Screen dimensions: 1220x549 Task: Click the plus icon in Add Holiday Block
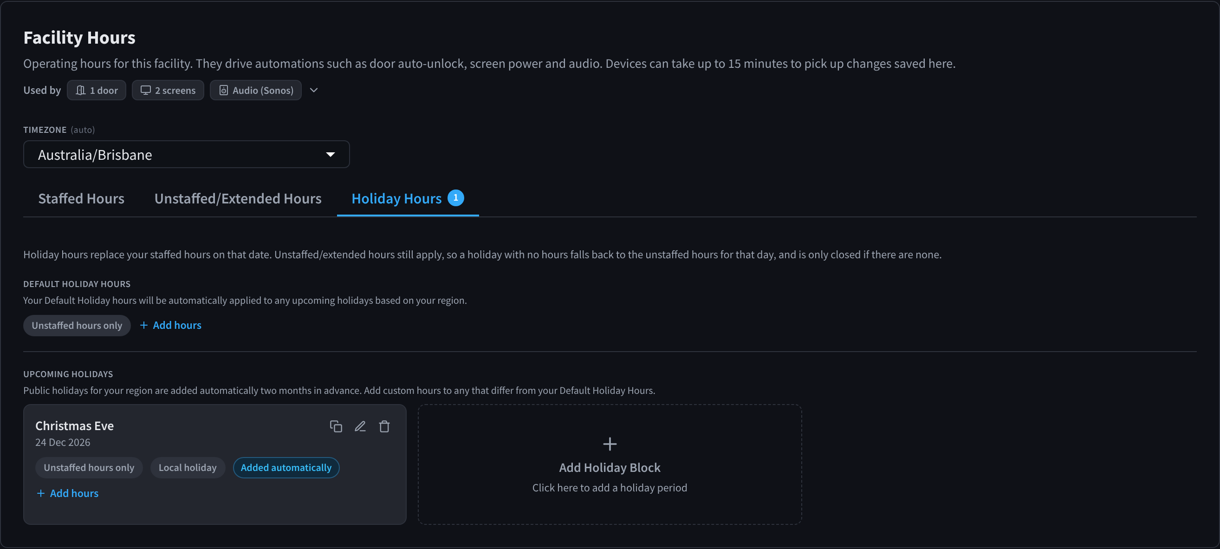610,444
